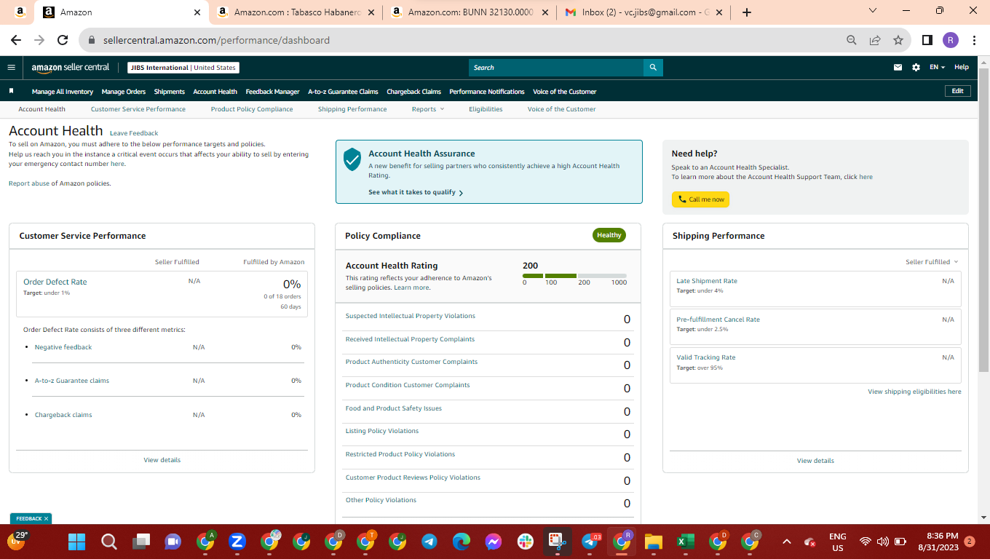Click the search magnifier button in Seller Central
990x559 pixels.
click(653, 68)
